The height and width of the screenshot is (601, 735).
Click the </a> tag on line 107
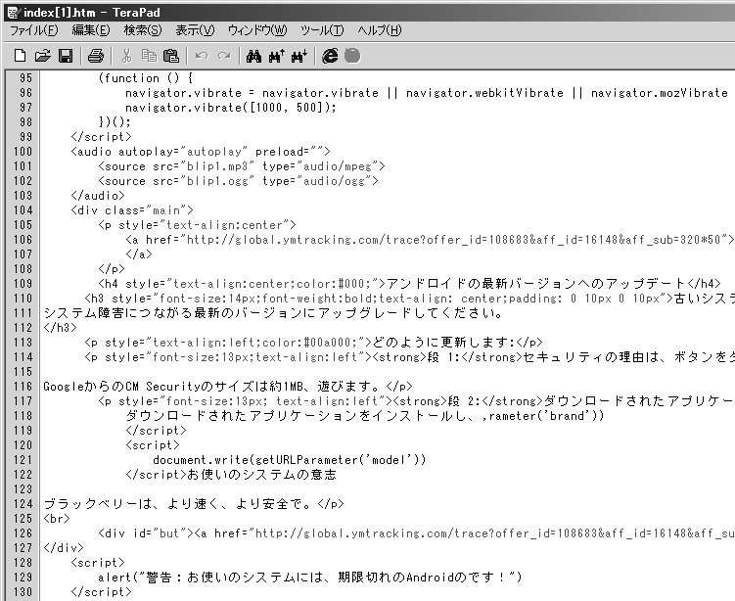click(x=139, y=254)
